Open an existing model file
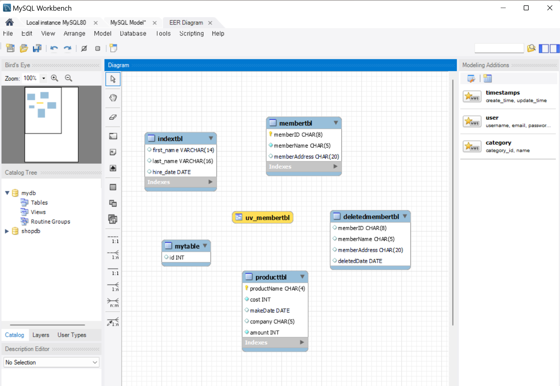560x386 pixels. [x=24, y=48]
